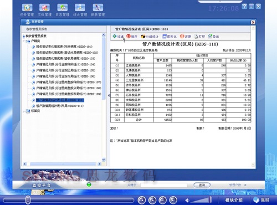Click the 返回 return button

click(x=261, y=200)
